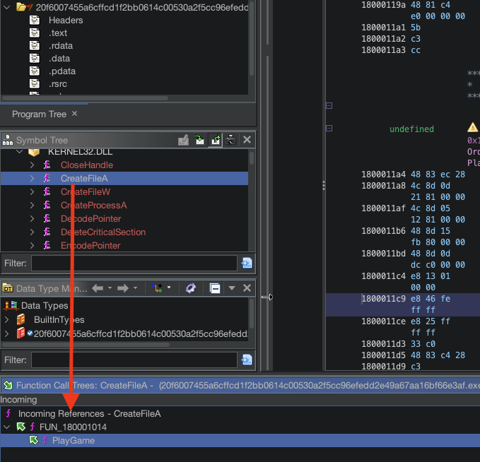Go forward in Data Type Manager history

click(x=123, y=288)
